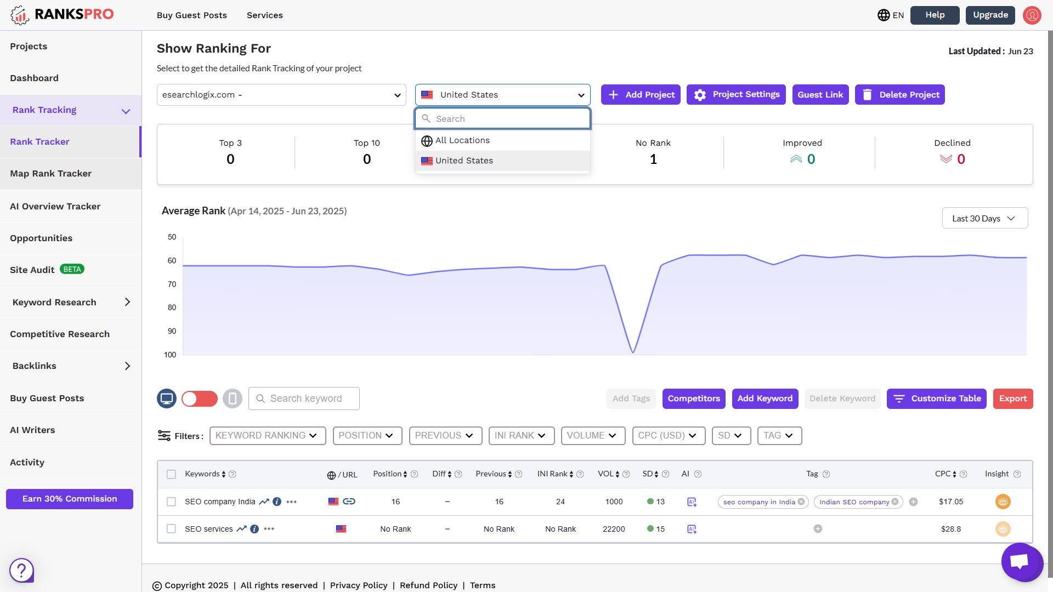Show help tooltip for Insight column
Viewport: 1053px width, 592px height.
pos(1017,474)
